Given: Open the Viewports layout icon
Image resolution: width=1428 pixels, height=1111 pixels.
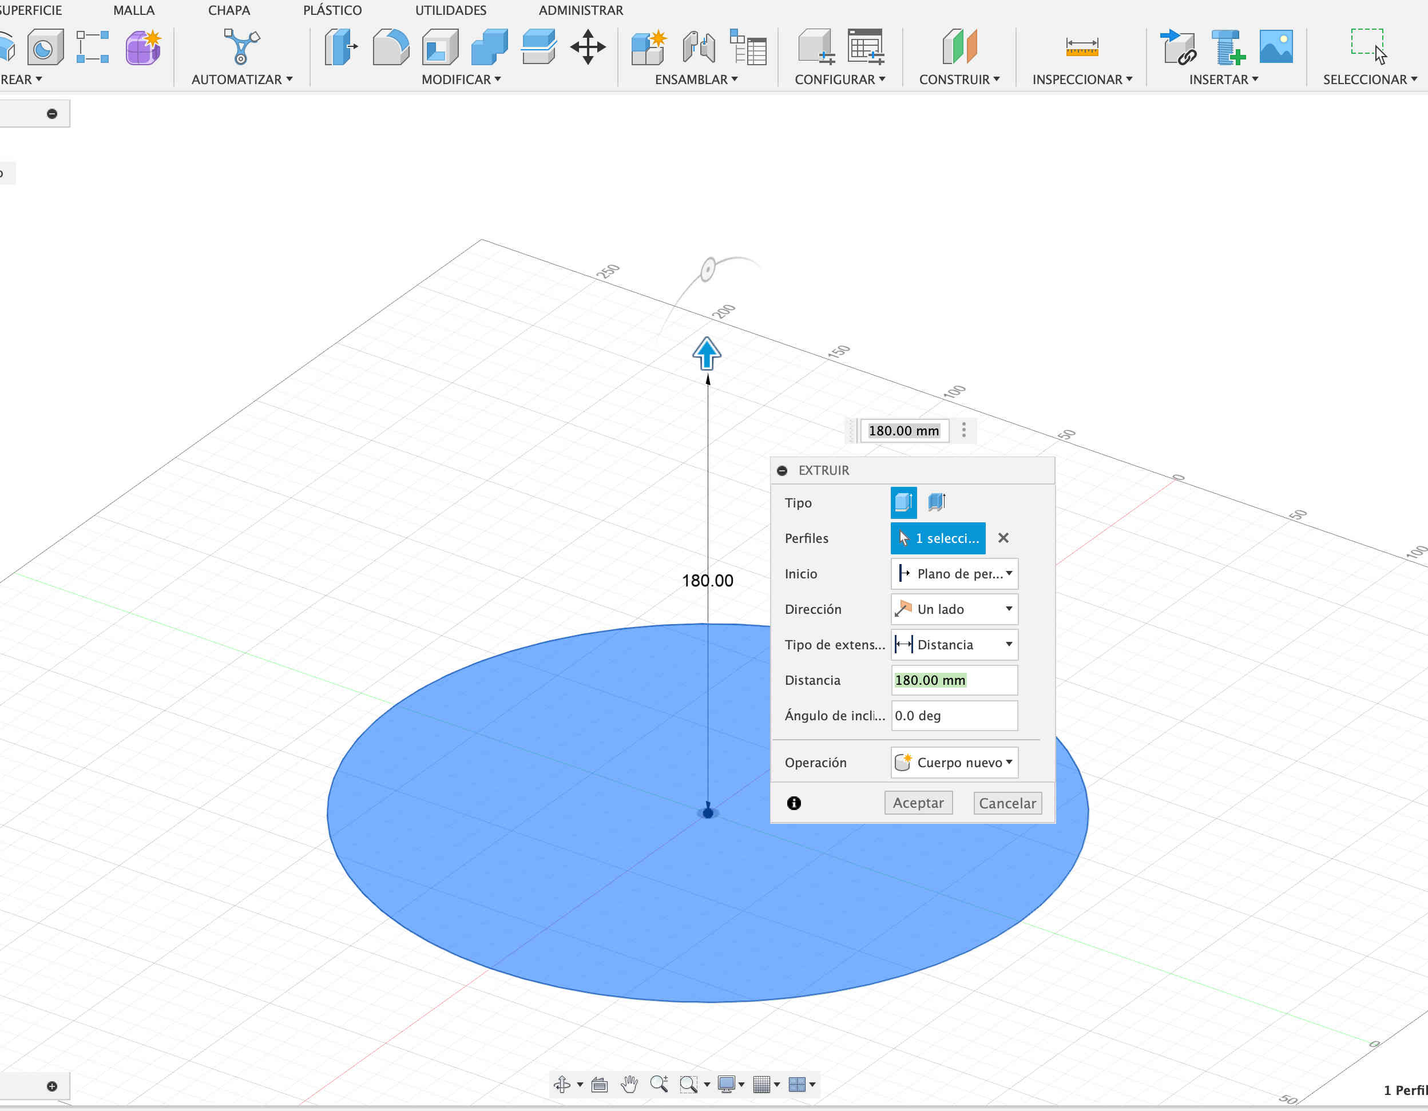Looking at the screenshot, I should coord(797,1085).
